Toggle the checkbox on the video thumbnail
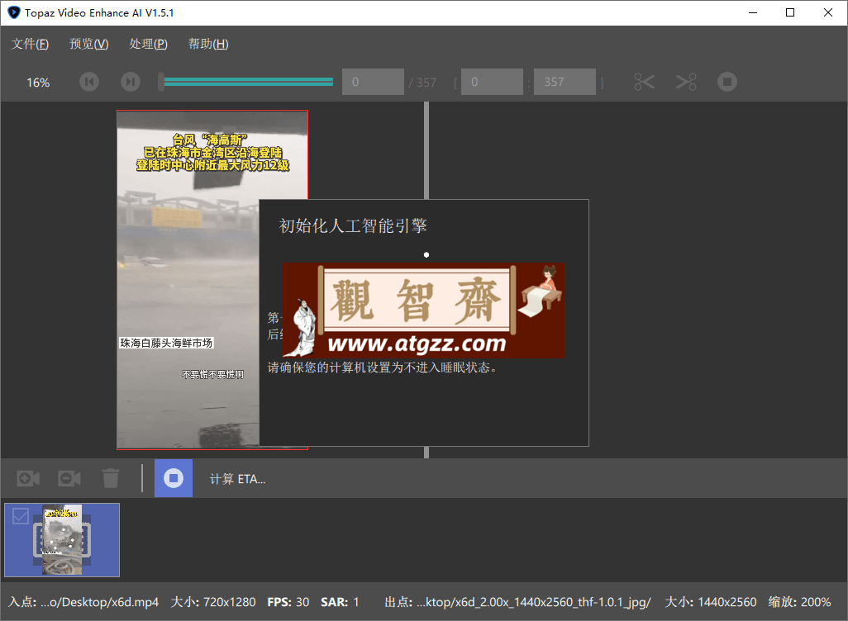848x621 pixels. (21, 516)
